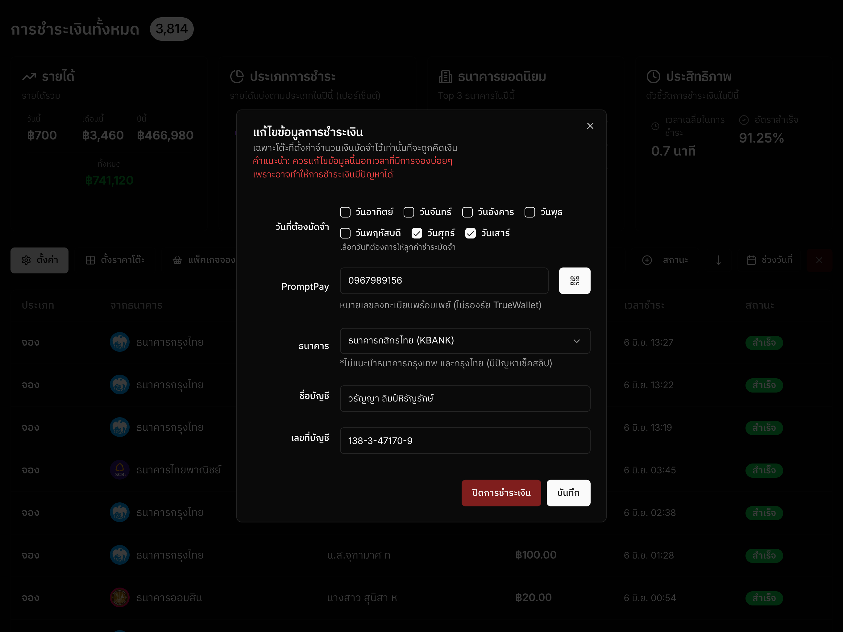The image size is (843, 632).
Task: Click Krungthai bank logo in 02:38 row
Action: tap(120, 512)
